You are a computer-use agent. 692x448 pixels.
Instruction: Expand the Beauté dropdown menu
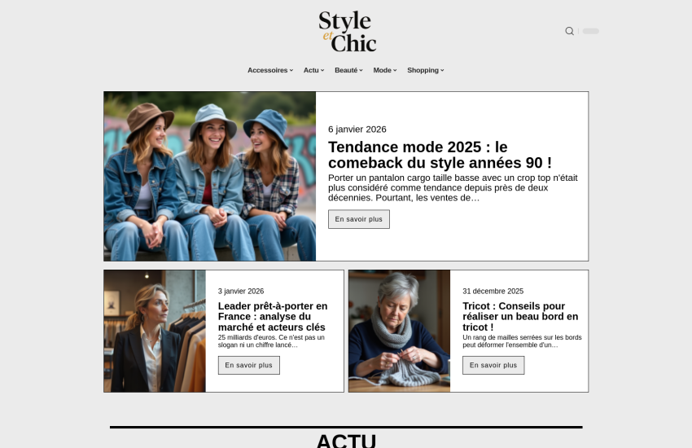pos(348,70)
